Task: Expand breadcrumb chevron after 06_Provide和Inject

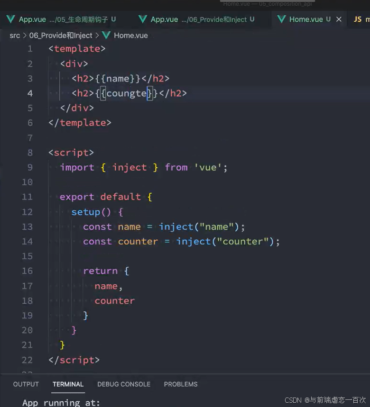Action: tap(97, 36)
